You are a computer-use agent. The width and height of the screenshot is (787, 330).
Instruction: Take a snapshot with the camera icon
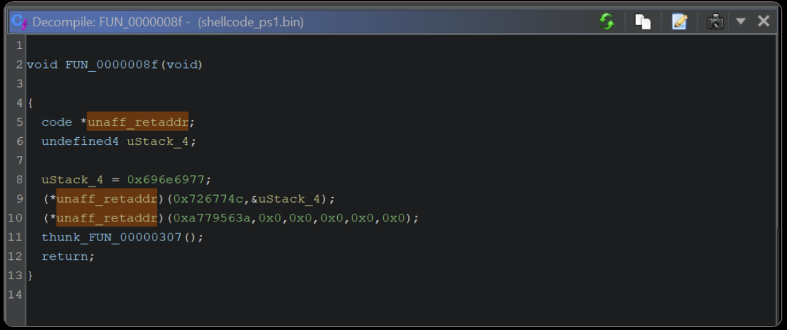coord(715,22)
